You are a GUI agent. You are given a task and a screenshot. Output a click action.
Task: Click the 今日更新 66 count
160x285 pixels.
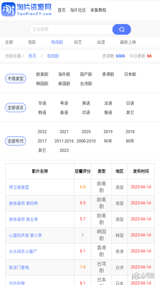[x=140, y=56]
